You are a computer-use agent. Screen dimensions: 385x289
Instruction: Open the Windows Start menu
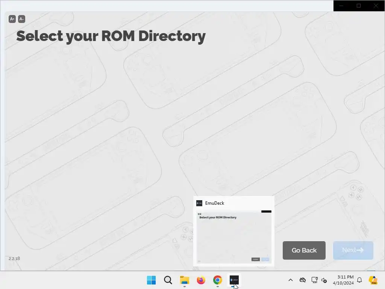(151, 280)
